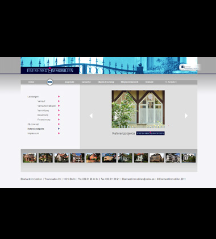The width and height of the screenshot is (216, 239).
Task: Click the Eberhardt Immobilien header logo
Action: [50, 71]
